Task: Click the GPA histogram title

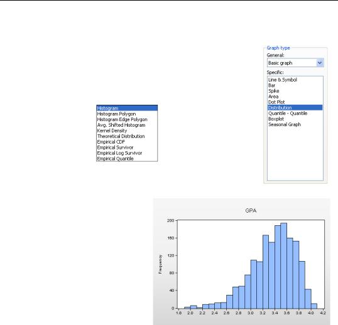Action: [x=251, y=211]
